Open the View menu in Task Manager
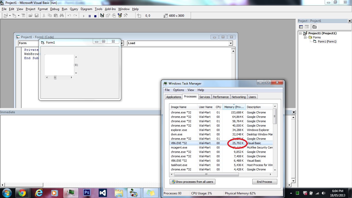This screenshot has width=352, height=198. point(191,90)
